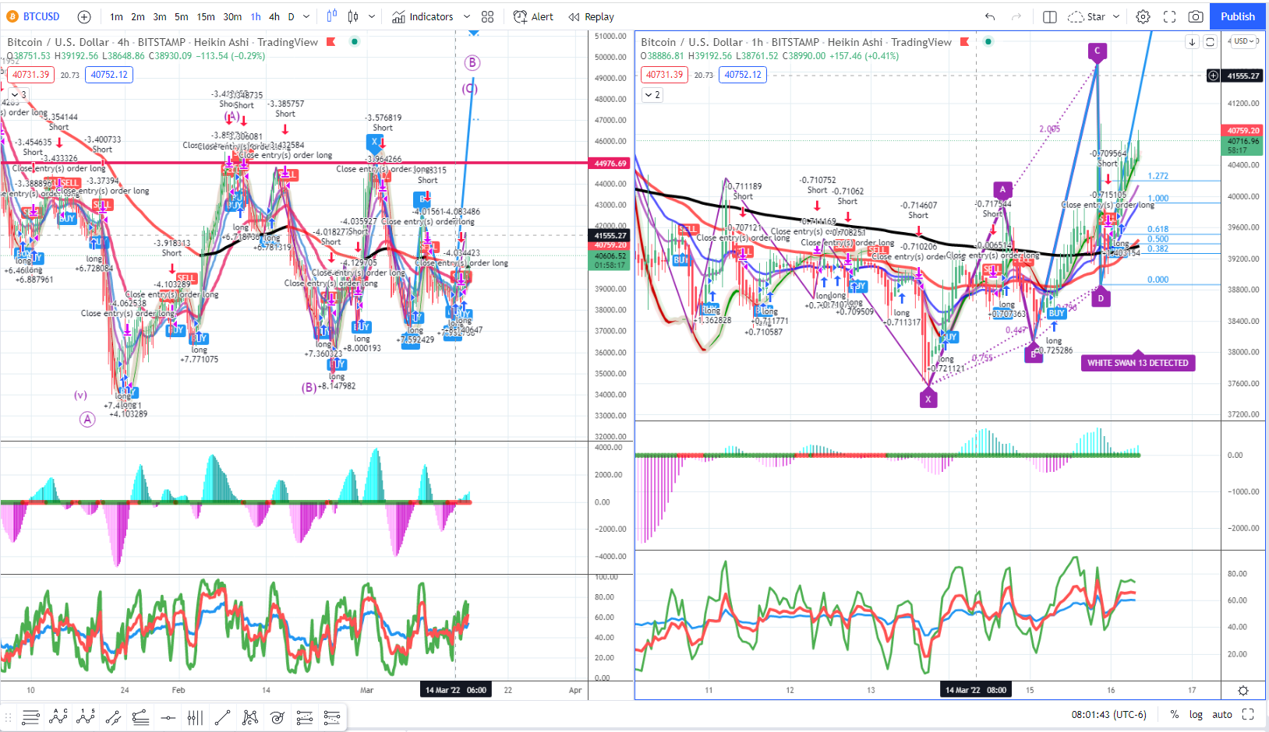Click the blue buy price 40752.12 on 1h chart
Viewport: 1269px width, 732px height.
coord(743,75)
